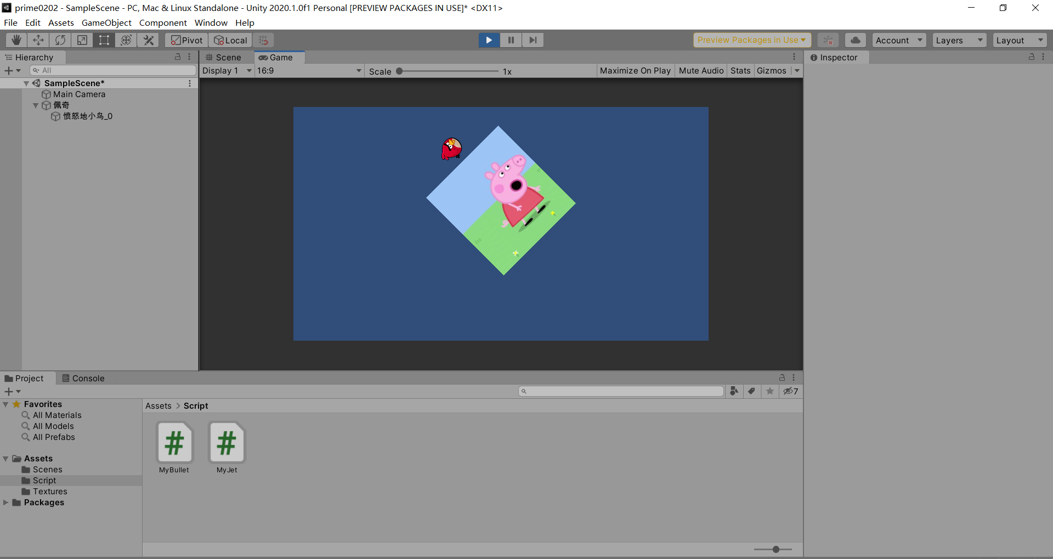Toggle grid snapping icon

click(263, 40)
